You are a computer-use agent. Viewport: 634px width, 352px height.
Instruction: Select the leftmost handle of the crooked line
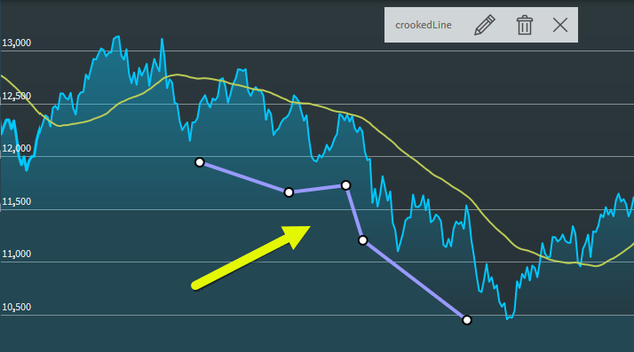tap(199, 162)
